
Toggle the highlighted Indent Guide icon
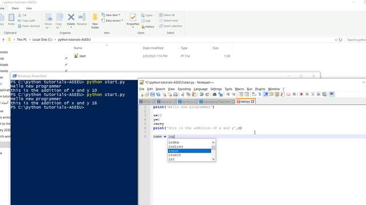265,94
